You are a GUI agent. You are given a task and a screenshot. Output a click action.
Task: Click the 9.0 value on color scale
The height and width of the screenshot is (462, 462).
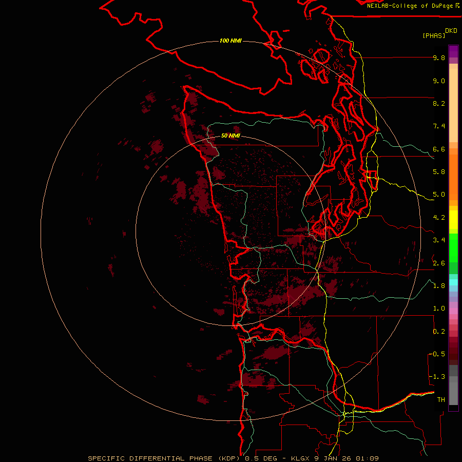coord(439,81)
